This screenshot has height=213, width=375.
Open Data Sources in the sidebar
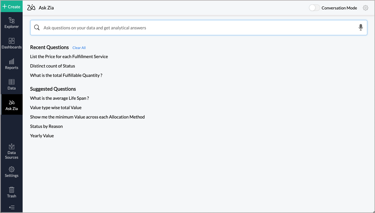(11, 151)
